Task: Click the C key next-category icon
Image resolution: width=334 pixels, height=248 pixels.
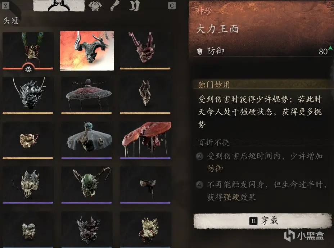Action: coord(172,5)
